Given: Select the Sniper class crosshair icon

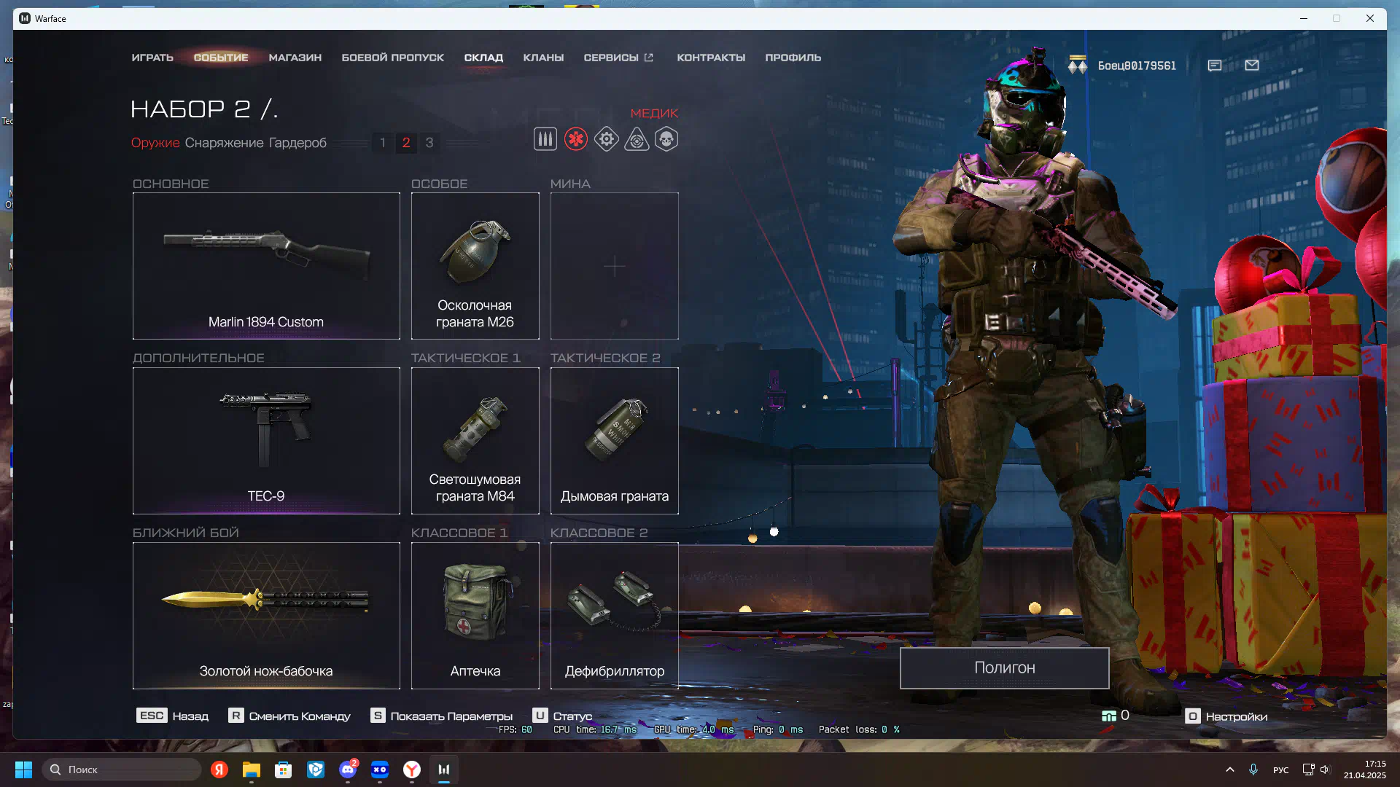Looking at the screenshot, I should pyautogui.click(x=637, y=139).
